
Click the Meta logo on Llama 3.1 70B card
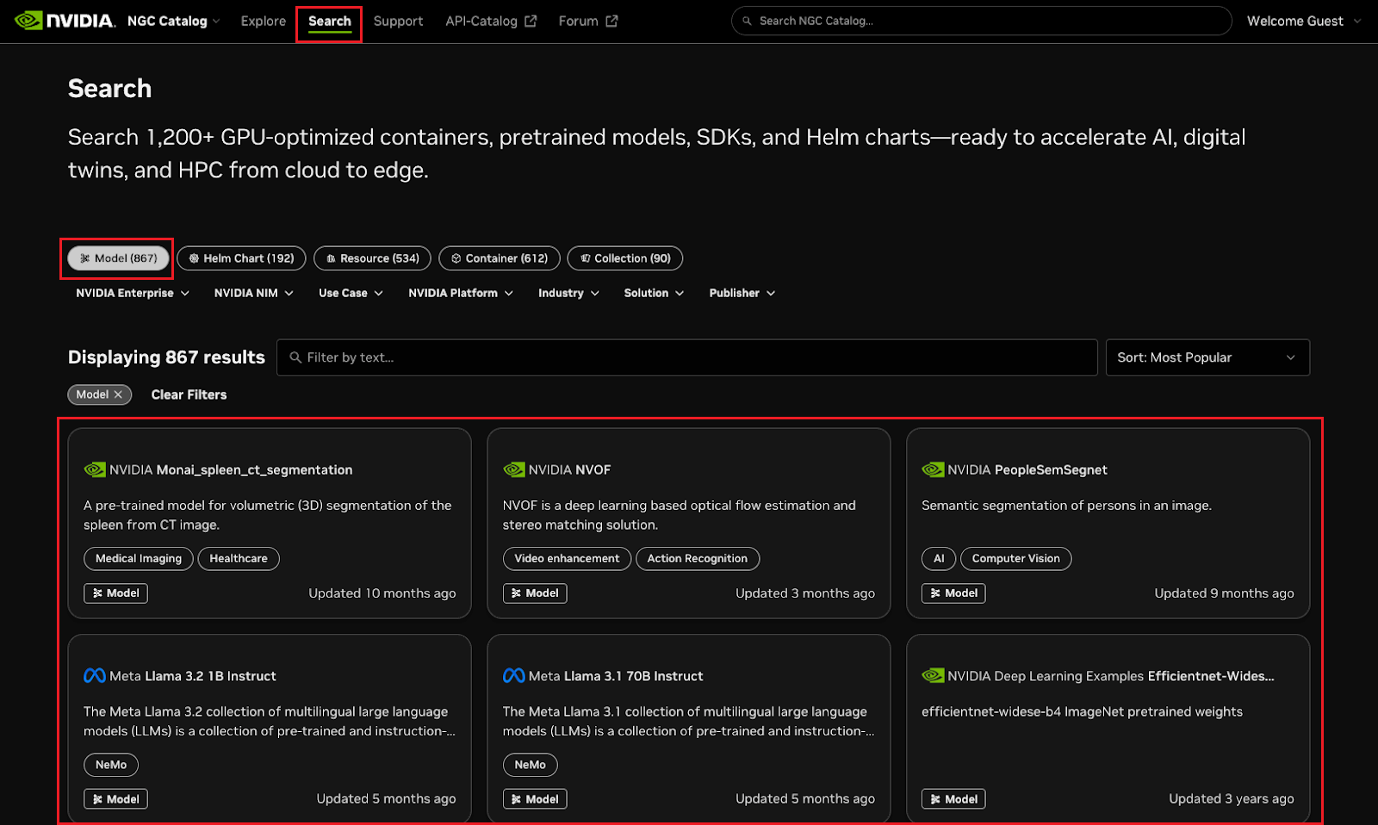pos(514,676)
